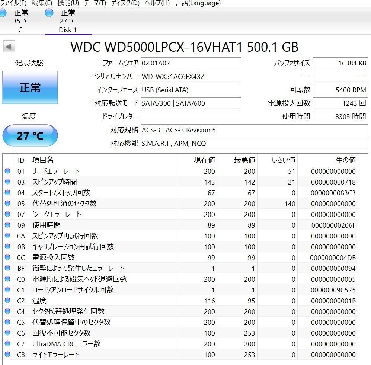Image resolution: width=371 pixels, height=365 pixels.
Task: Click the rotation rate field 5400 RPM
Action: click(340, 90)
